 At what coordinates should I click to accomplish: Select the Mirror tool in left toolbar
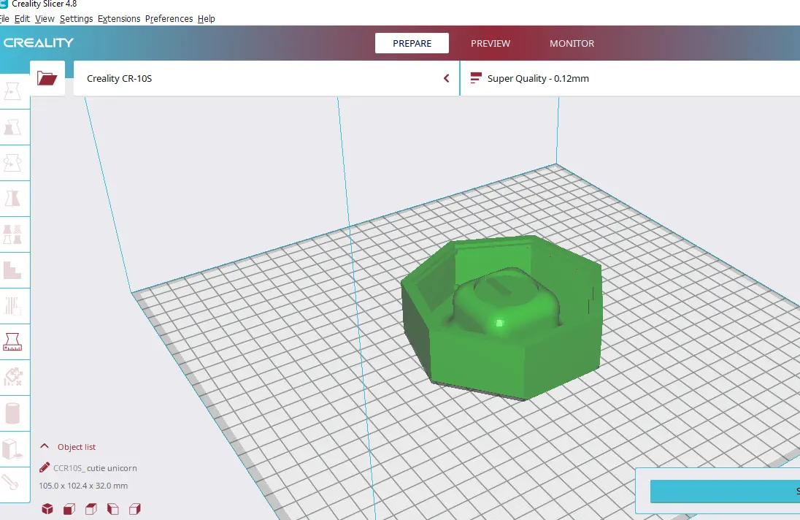click(12, 198)
